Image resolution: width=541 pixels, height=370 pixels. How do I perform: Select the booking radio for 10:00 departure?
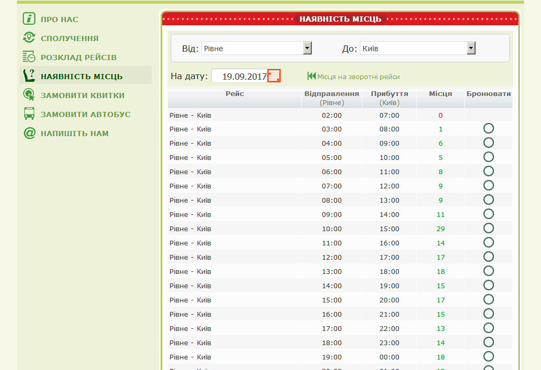489,228
